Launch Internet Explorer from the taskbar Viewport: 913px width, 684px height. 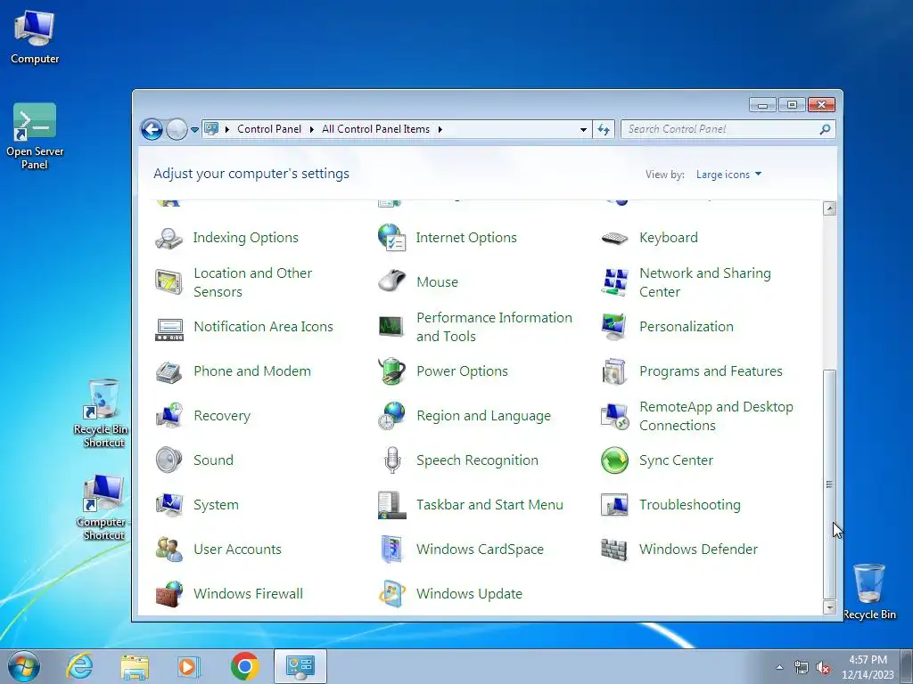(79, 666)
